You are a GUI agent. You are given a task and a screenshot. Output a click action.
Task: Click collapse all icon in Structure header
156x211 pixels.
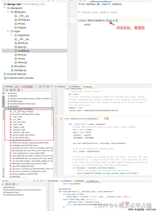(x=43, y=86)
